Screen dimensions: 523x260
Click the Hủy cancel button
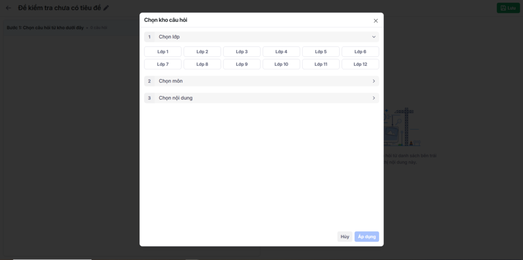[345, 237]
